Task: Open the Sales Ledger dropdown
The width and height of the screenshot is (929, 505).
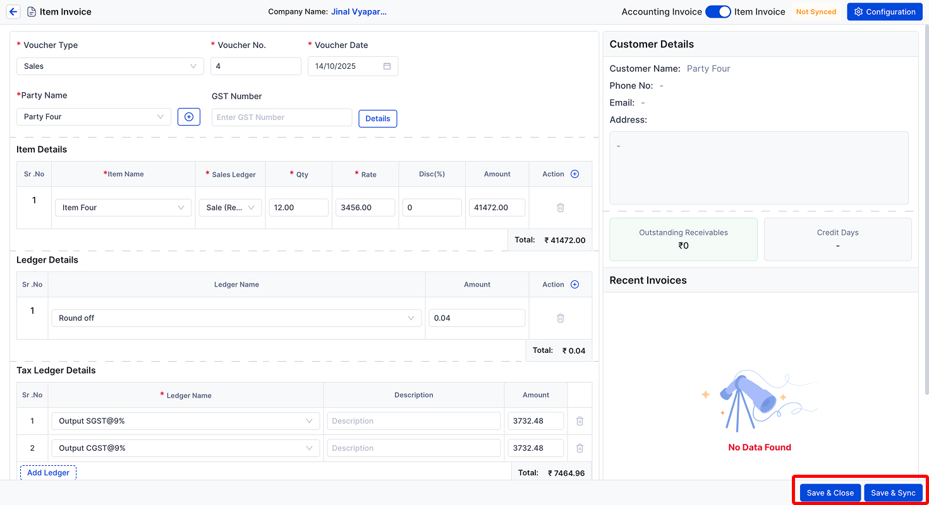Action: point(230,208)
